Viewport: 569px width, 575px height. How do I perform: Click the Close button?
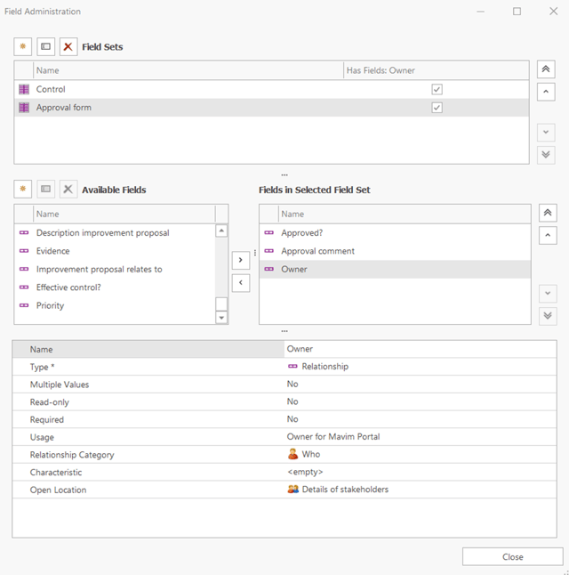tap(512, 556)
